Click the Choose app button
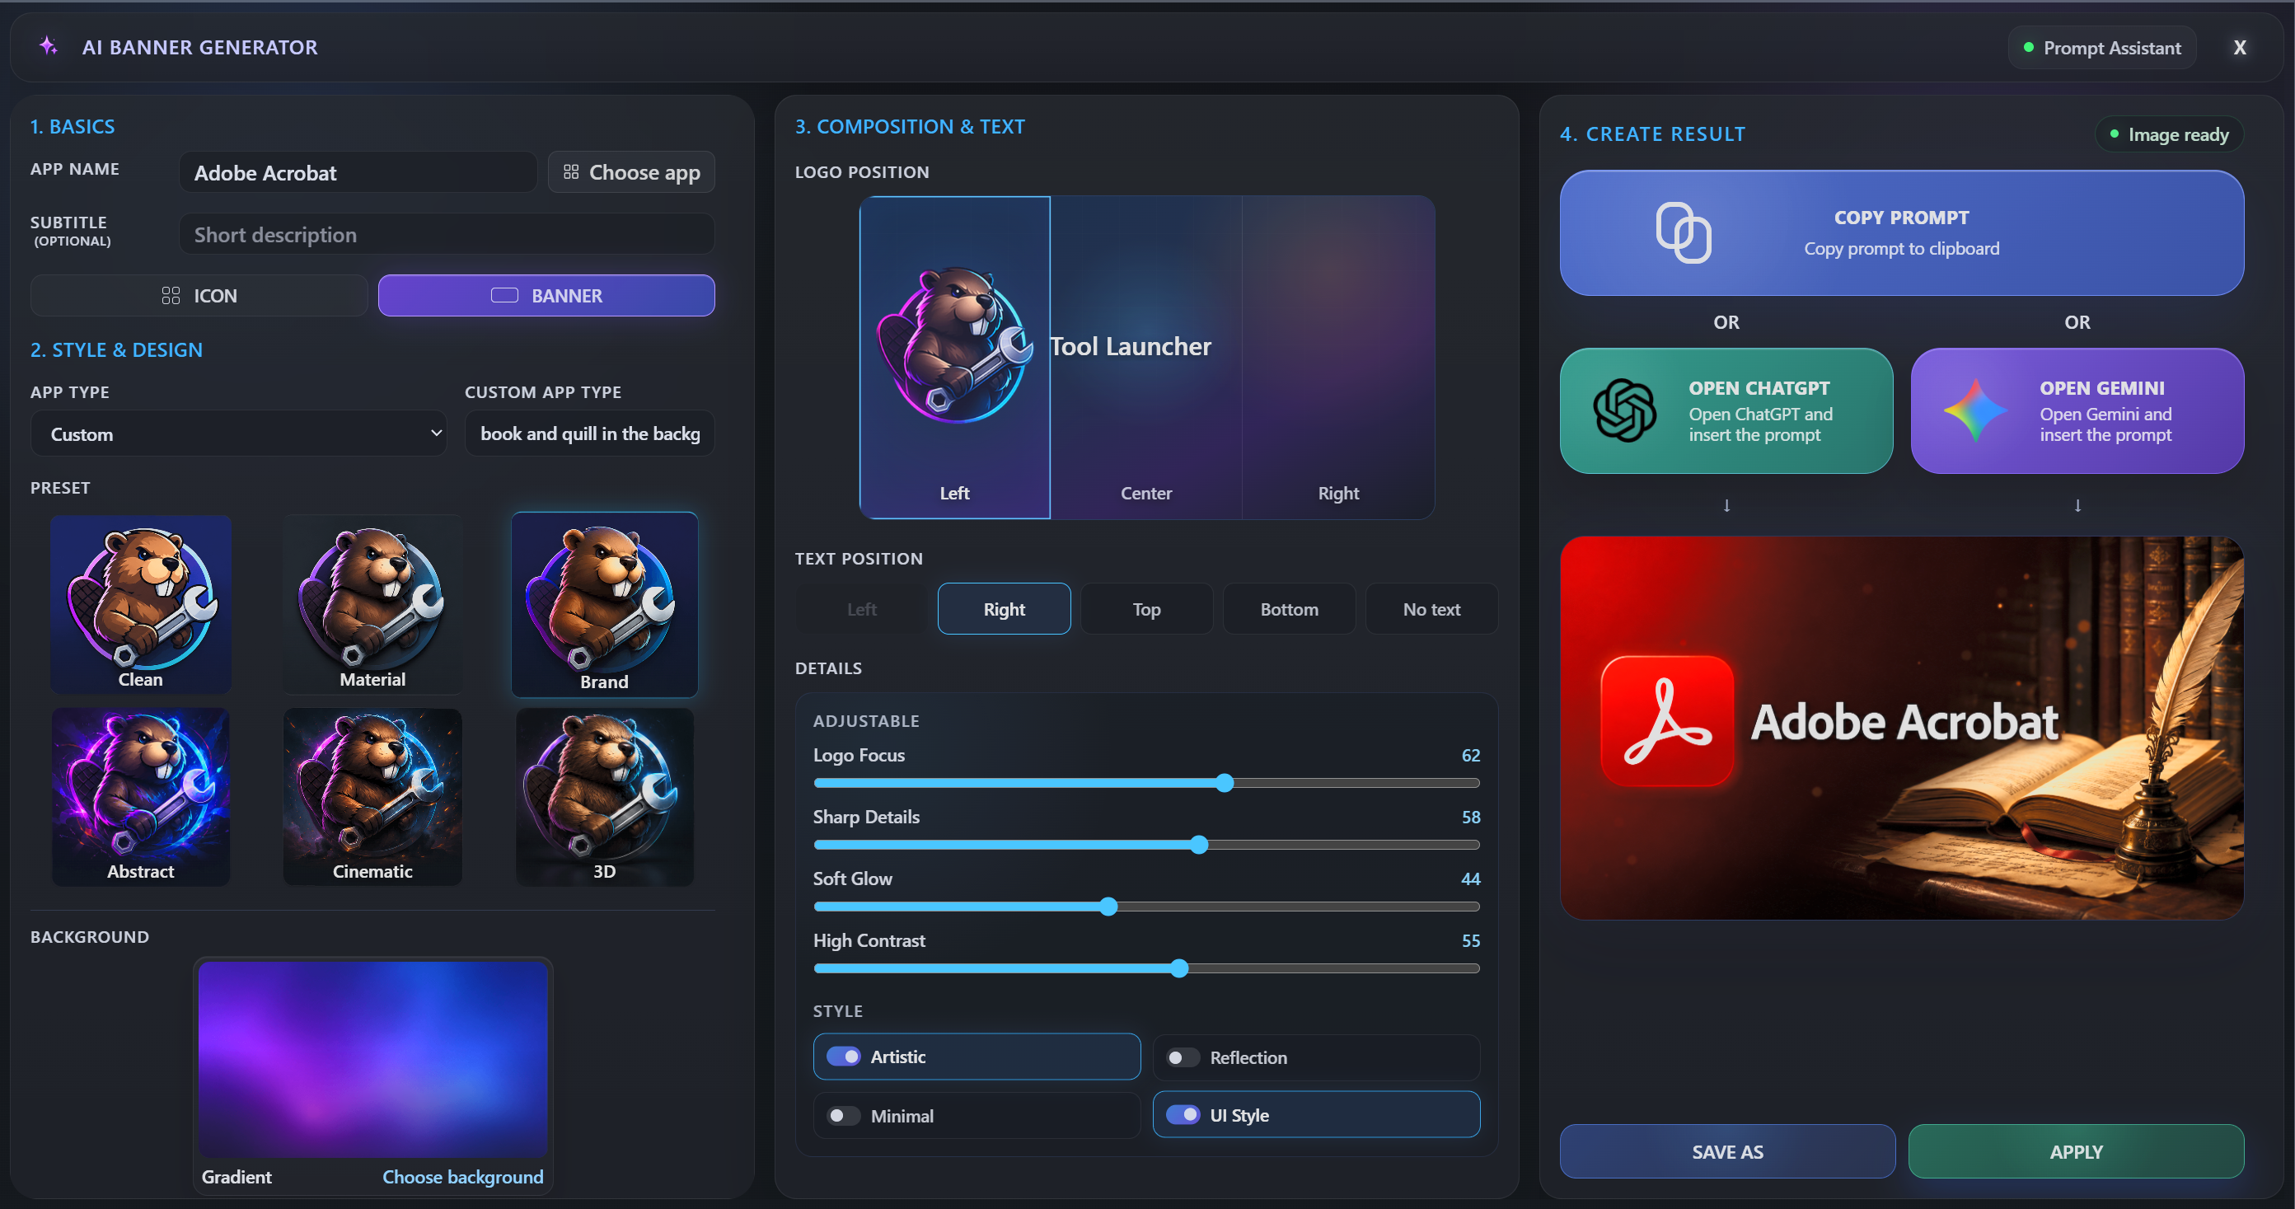The height and width of the screenshot is (1209, 2295). pos(630,172)
